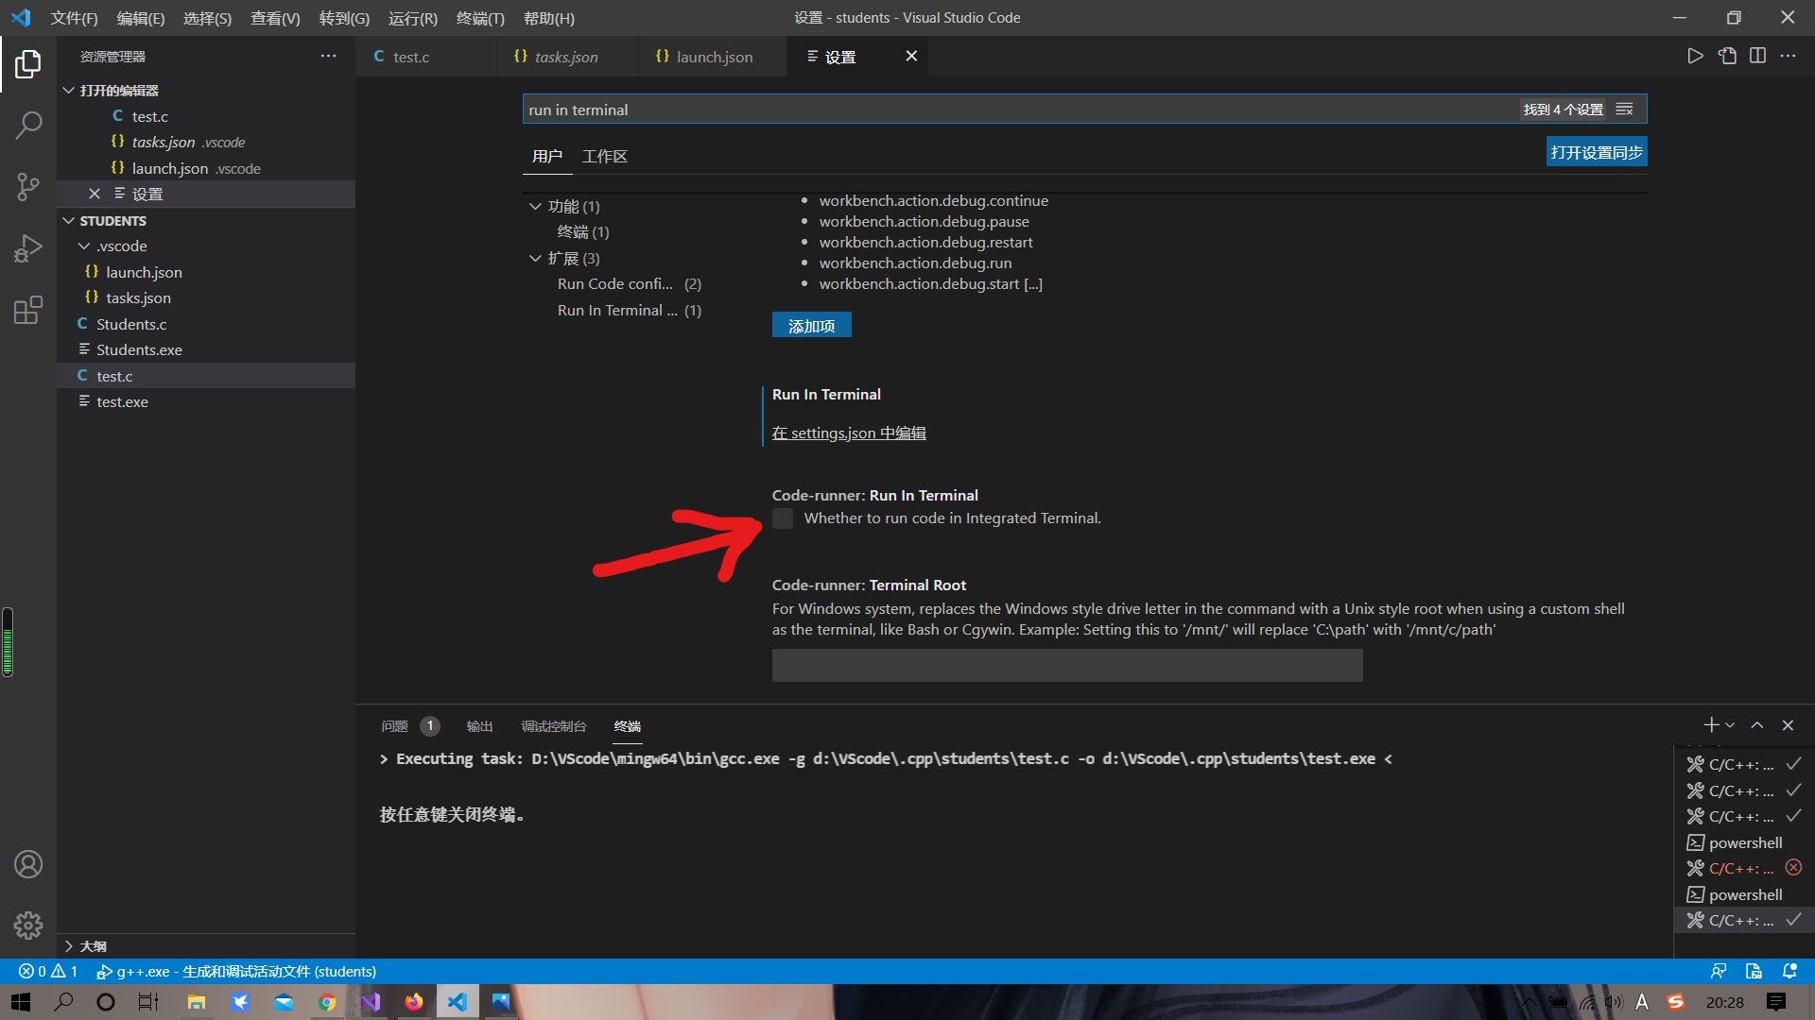Viewport: 1815px width, 1020px height.
Task: Open the Extensions view icon
Action: [28, 310]
